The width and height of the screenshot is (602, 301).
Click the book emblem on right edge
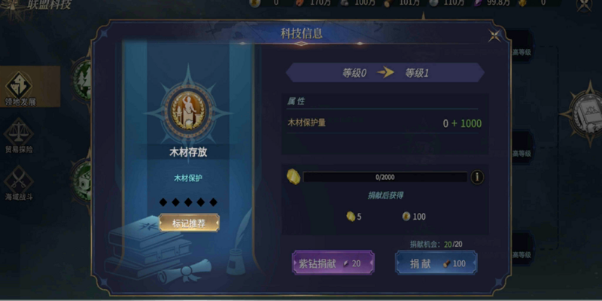tap(585, 114)
